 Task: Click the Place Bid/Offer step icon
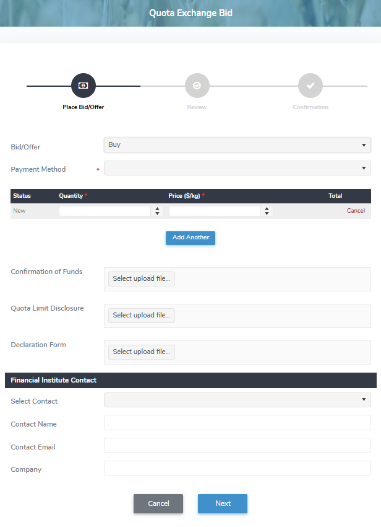point(83,86)
